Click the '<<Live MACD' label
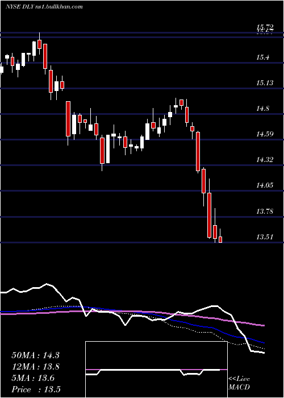Image resolution: width=284 pixels, height=398 pixels. click(239, 383)
